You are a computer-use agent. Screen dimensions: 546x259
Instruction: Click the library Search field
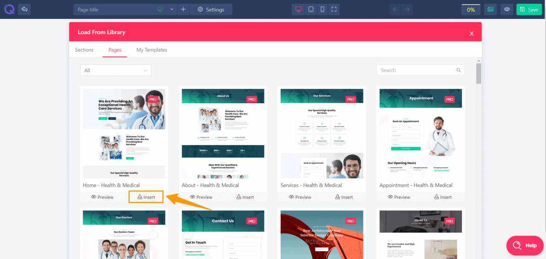421,70
